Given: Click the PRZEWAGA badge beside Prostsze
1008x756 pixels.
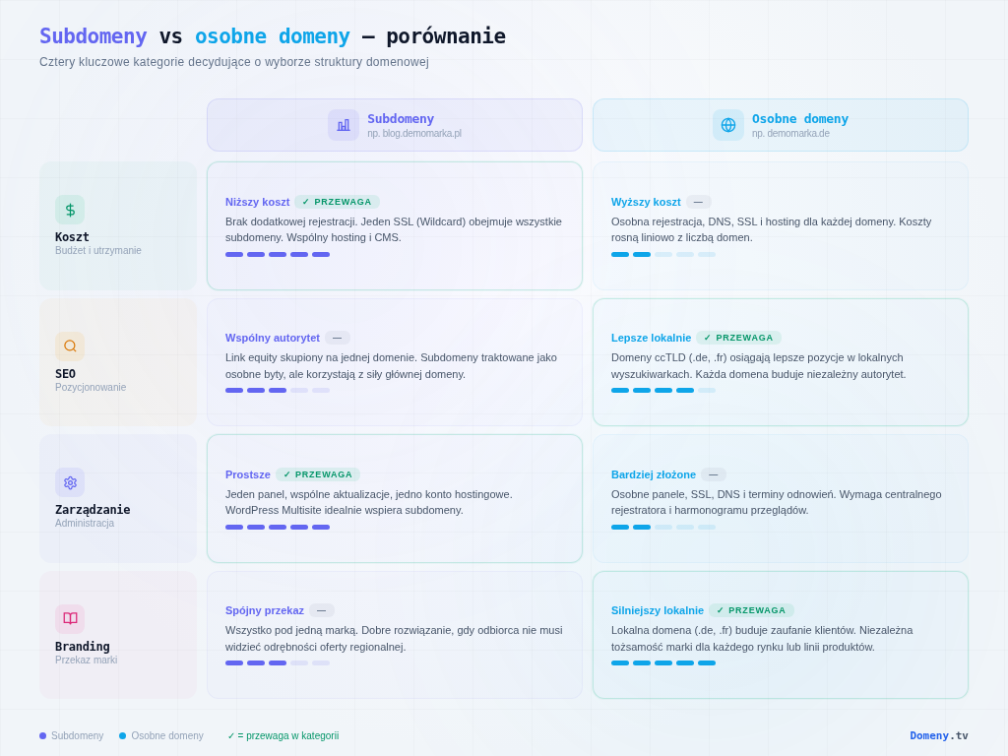Looking at the screenshot, I should (x=318, y=474).
